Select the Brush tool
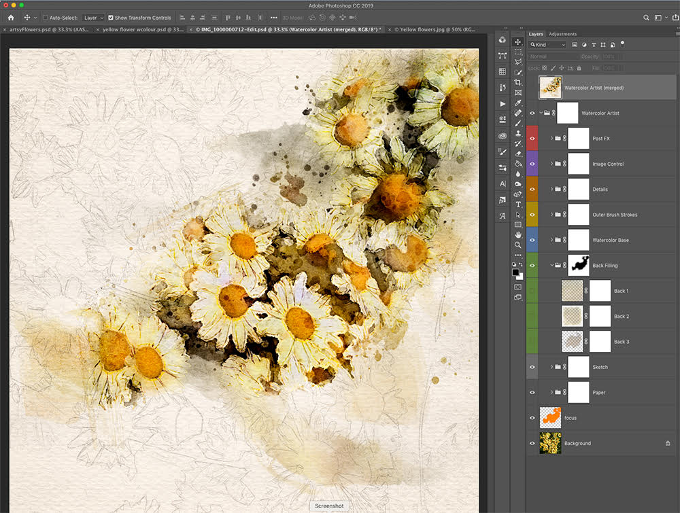Image resolution: width=680 pixels, height=513 pixels. [x=517, y=123]
